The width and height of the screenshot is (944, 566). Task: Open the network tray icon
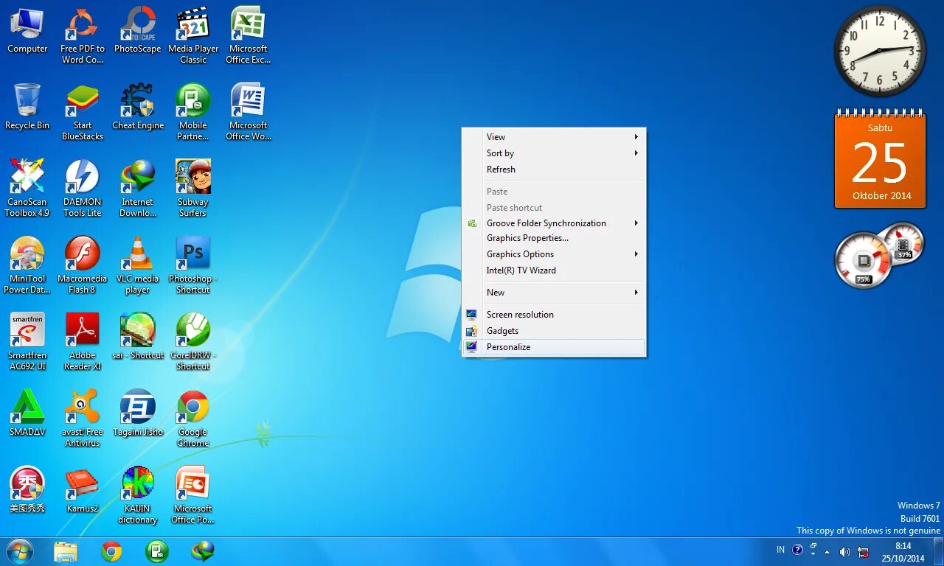pyautogui.click(x=863, y=552)
